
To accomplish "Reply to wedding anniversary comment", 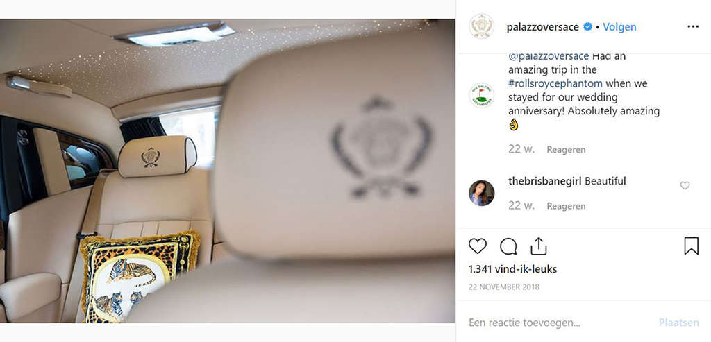I will click(x=566, y=149).
